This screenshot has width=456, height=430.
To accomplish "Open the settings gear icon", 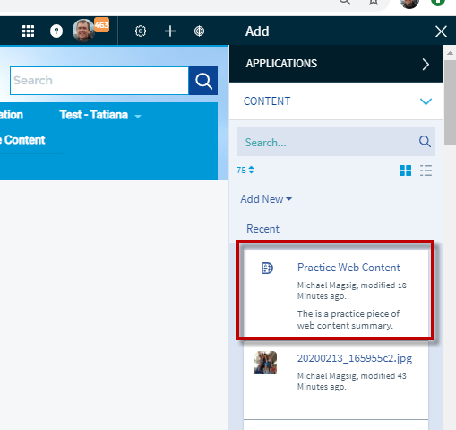I will tap(141, 31).
